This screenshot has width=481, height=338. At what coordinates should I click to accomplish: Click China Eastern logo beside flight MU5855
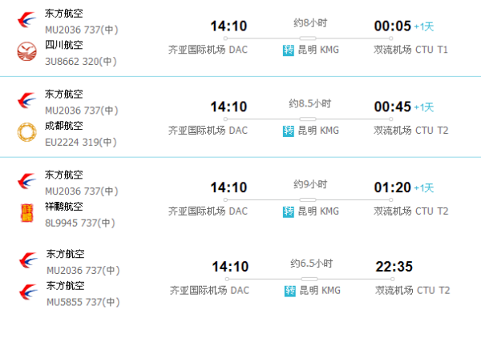point(28,292)
